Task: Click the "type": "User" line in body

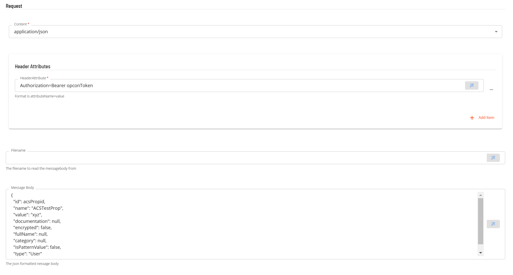Action: click(x=28, y=254)
